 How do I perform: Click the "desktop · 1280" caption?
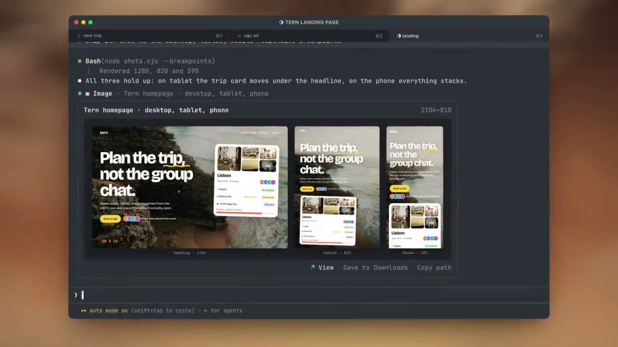tap(190, 253)
